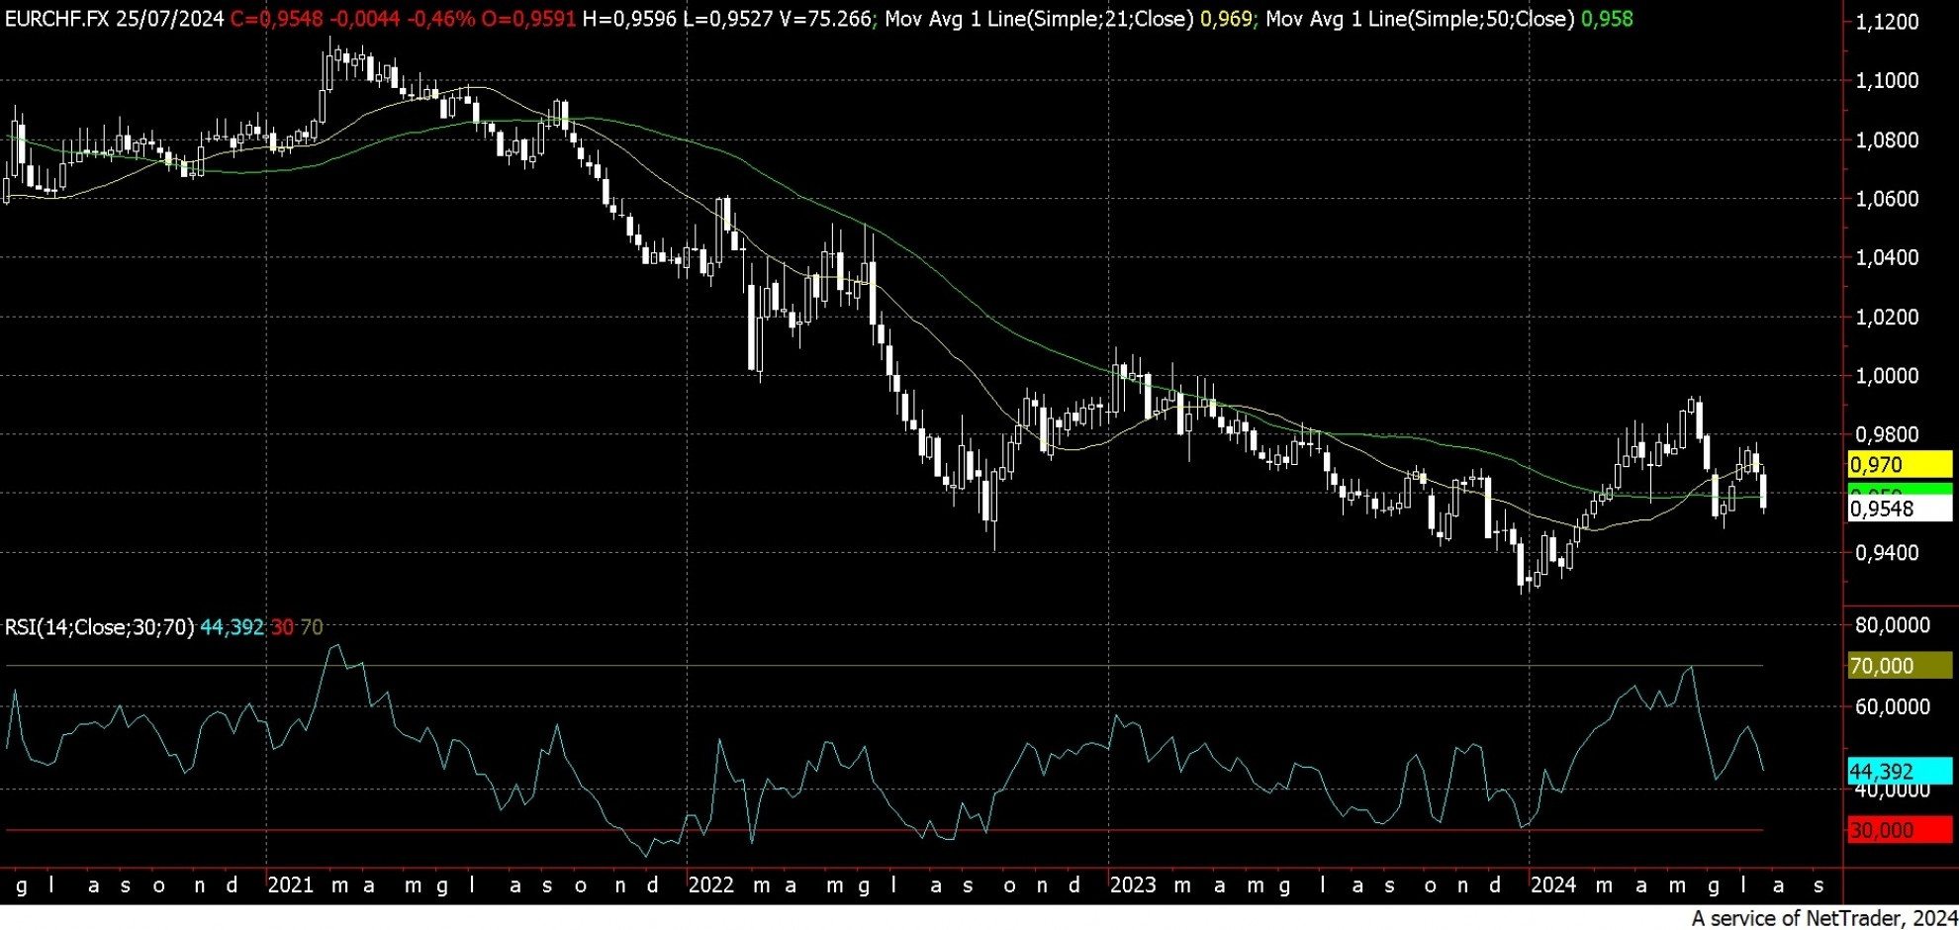Click the 1,1200 price axis label
The width and height of the screenshot is (1959, 930).
tap(1887, 22)
